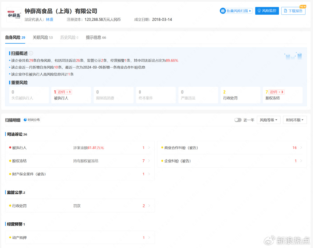313x248 pixels.
Task: Click 财产保全案件（被告） label
Action: pyautogui.click(x=29, y=174)
